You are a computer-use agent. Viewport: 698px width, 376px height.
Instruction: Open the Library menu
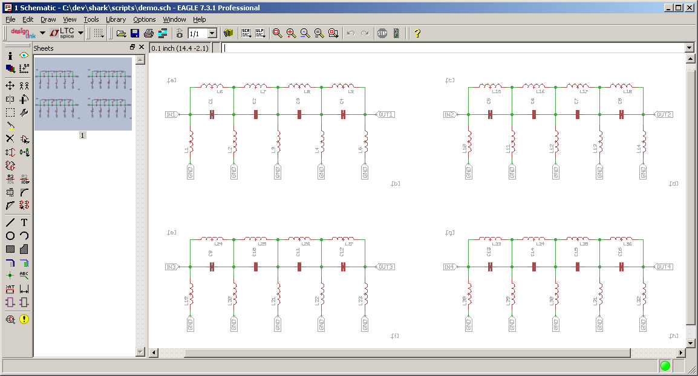coord(116,19)
